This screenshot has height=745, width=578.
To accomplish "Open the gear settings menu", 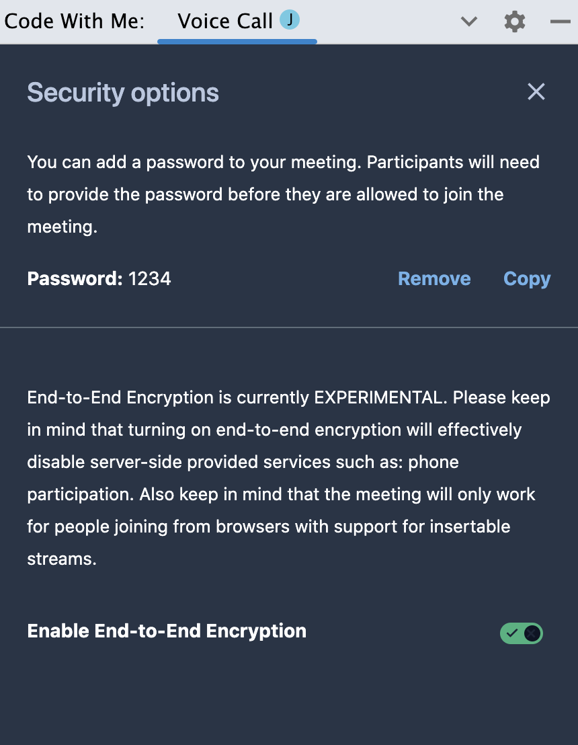I will click(x=514, y=22).
